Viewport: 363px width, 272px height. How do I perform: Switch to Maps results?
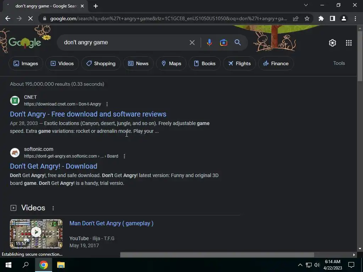[x=171, y=63]
